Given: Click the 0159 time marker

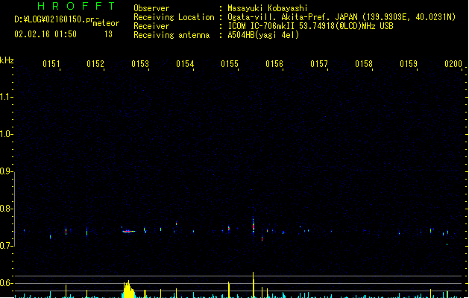Looking at the screenshot, I should (x=409, y=64).
